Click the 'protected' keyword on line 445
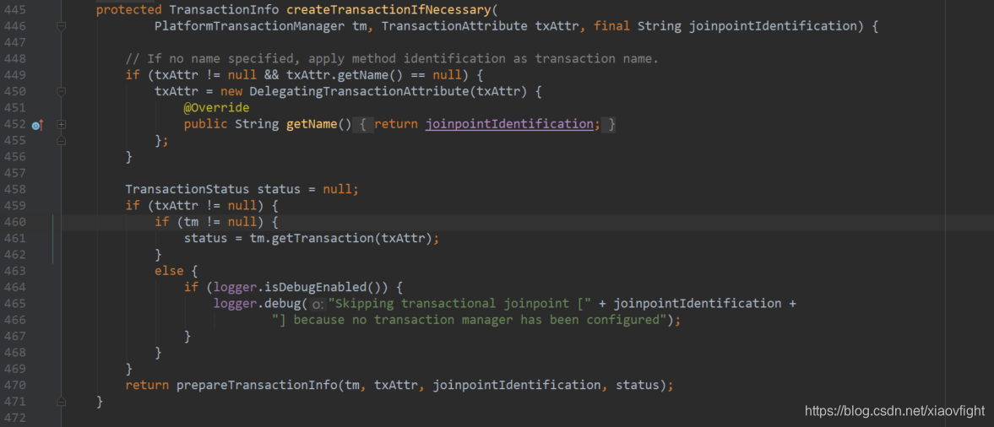Viewport: 994px width, 427px height. pos(128,10)
